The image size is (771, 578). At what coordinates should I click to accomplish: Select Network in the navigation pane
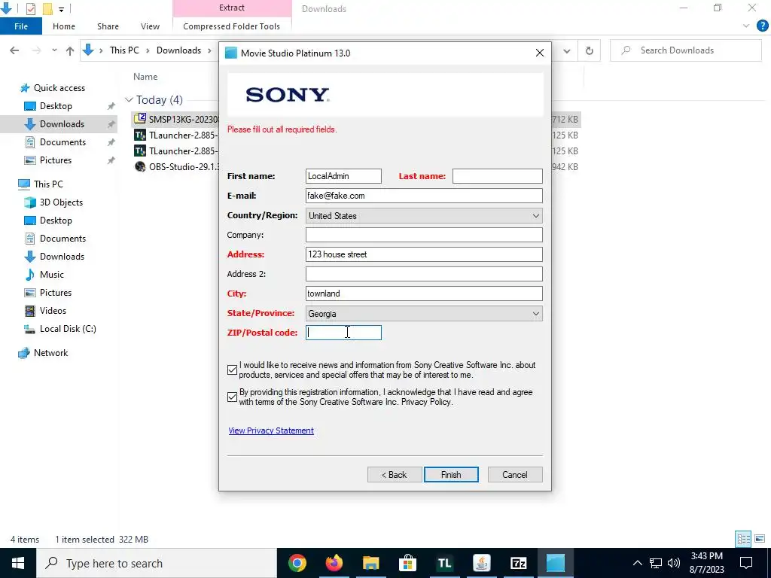click(50, 353)
